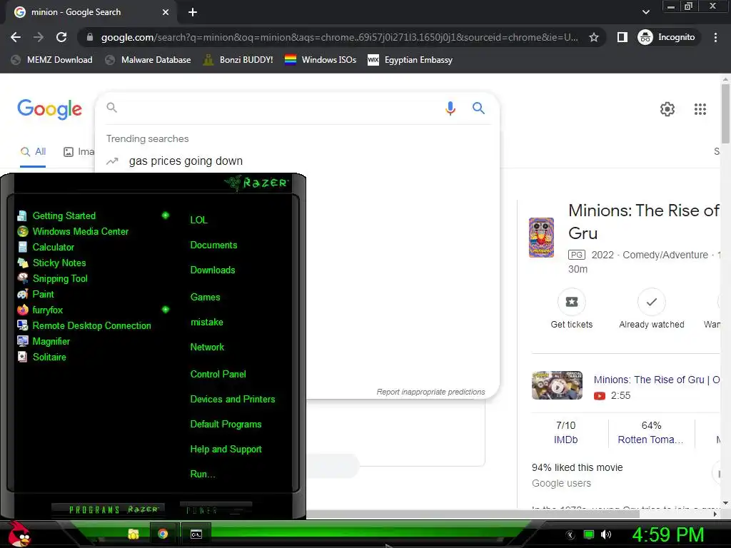The width and height of the screenshot is (731, 548).
Task: Open Windows ISOs bookmark
Action: (321, 60)
